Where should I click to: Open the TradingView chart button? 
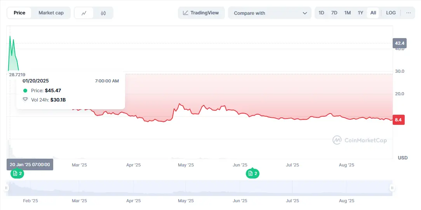(x=201, y=13)
